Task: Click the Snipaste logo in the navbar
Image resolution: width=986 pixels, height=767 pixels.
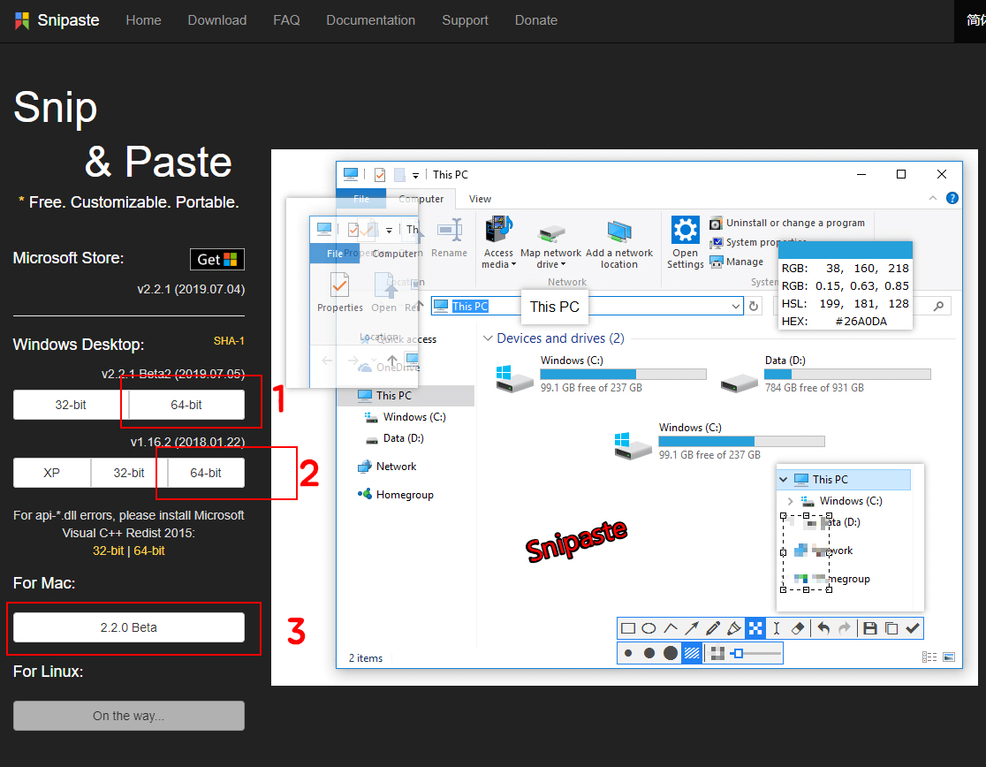Action: click(x=57, y=20)
